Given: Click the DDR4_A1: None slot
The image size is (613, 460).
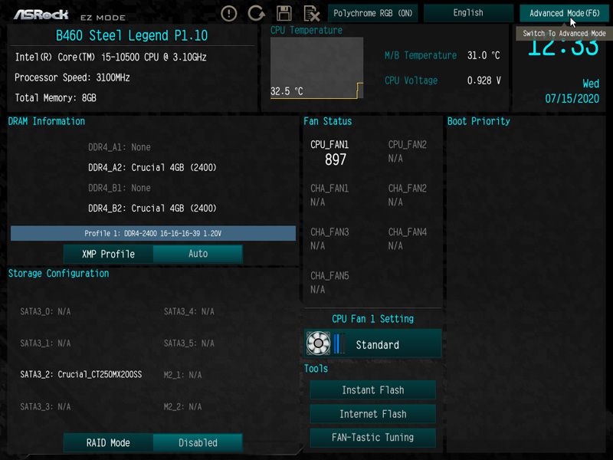Looking at the screenshot, I should (x=120, y=147).
